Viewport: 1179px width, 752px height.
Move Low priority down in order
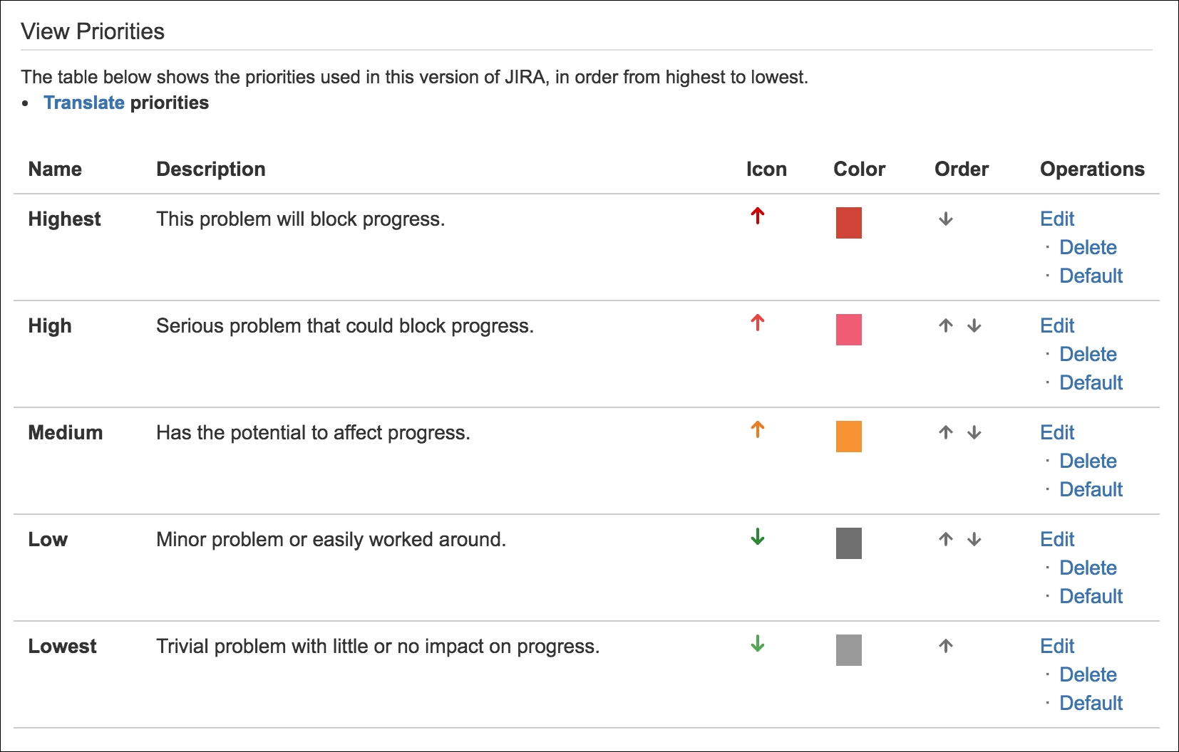[974, 539]
